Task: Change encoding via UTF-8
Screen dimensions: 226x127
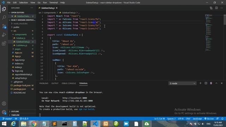Action: 180,119
